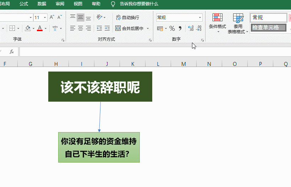Select the 常规 cell style
The image size is (291, 187).
coord(268,18)
